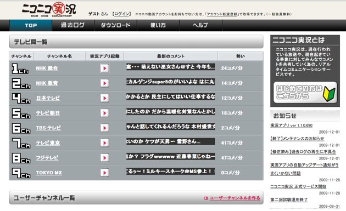346x211 pixels.
Task: Open the 実況アプリの自動アップデート通知 notice
Action: (304, 169)
